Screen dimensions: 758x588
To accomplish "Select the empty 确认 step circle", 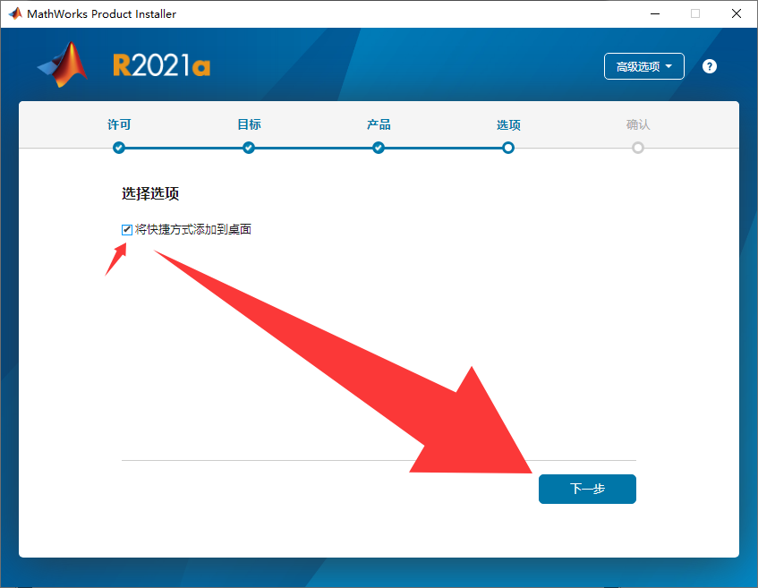I will click(637, 148).
